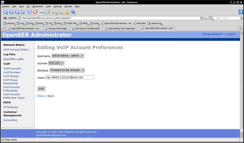Click the red Stop loading icon
This screenshot has height=143, width=244.
(35, 12)
